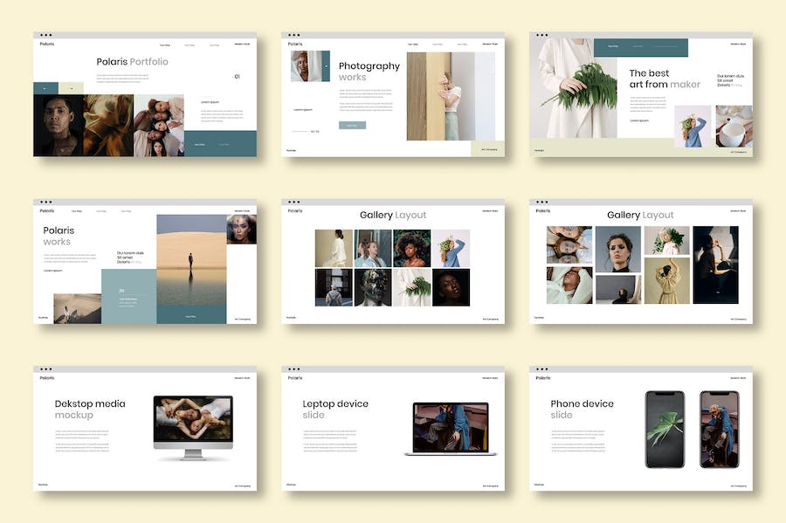The image size is (786, 523).
Task: Click the light blue square on the Polaris works slide
Action: (128, 296)
